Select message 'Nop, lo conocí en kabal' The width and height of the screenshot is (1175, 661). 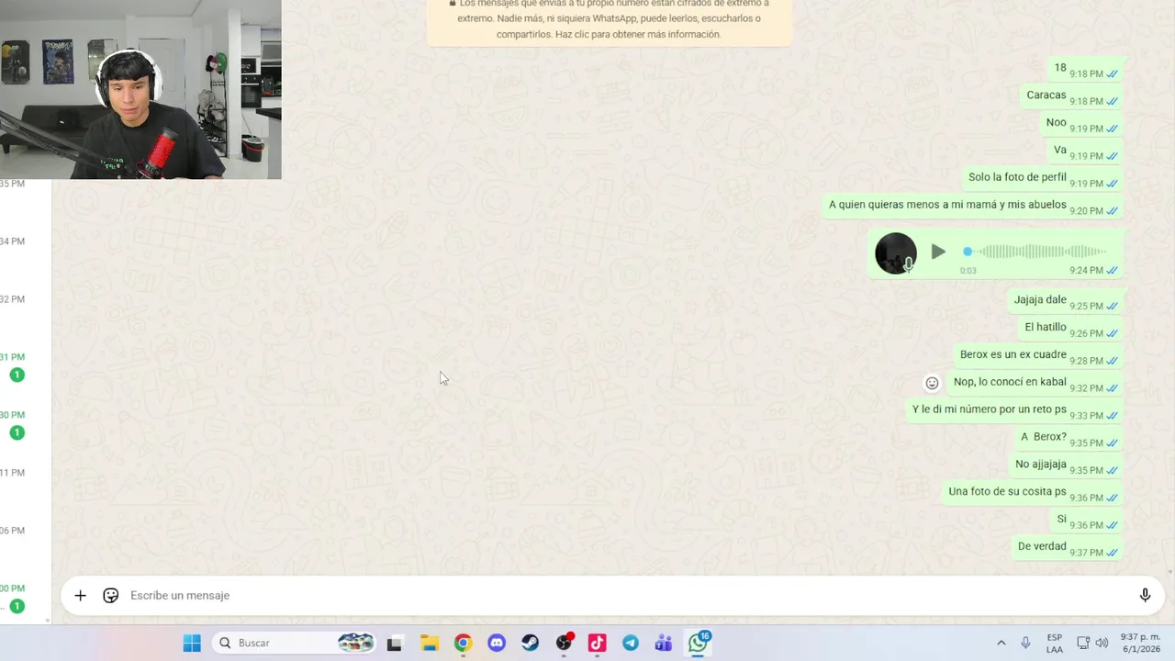(x=1010, y=382)
